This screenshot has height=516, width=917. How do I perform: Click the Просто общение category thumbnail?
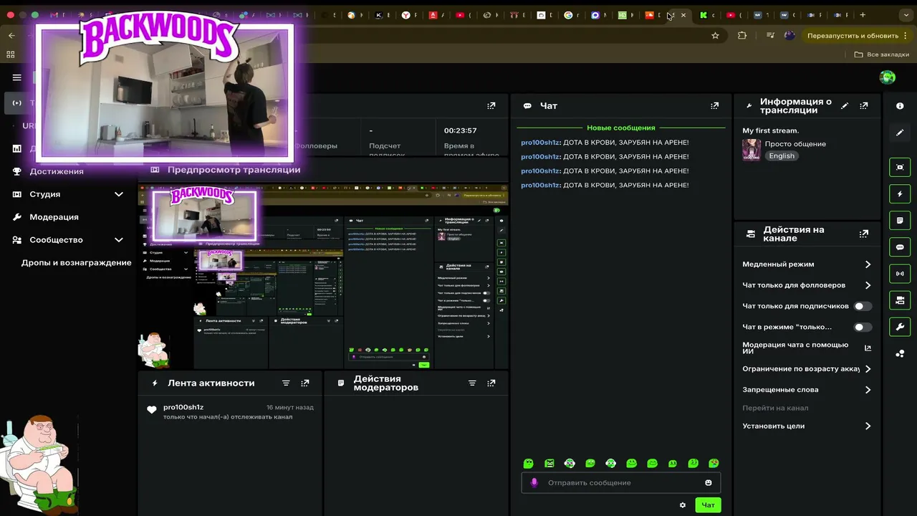coord(752,150)
